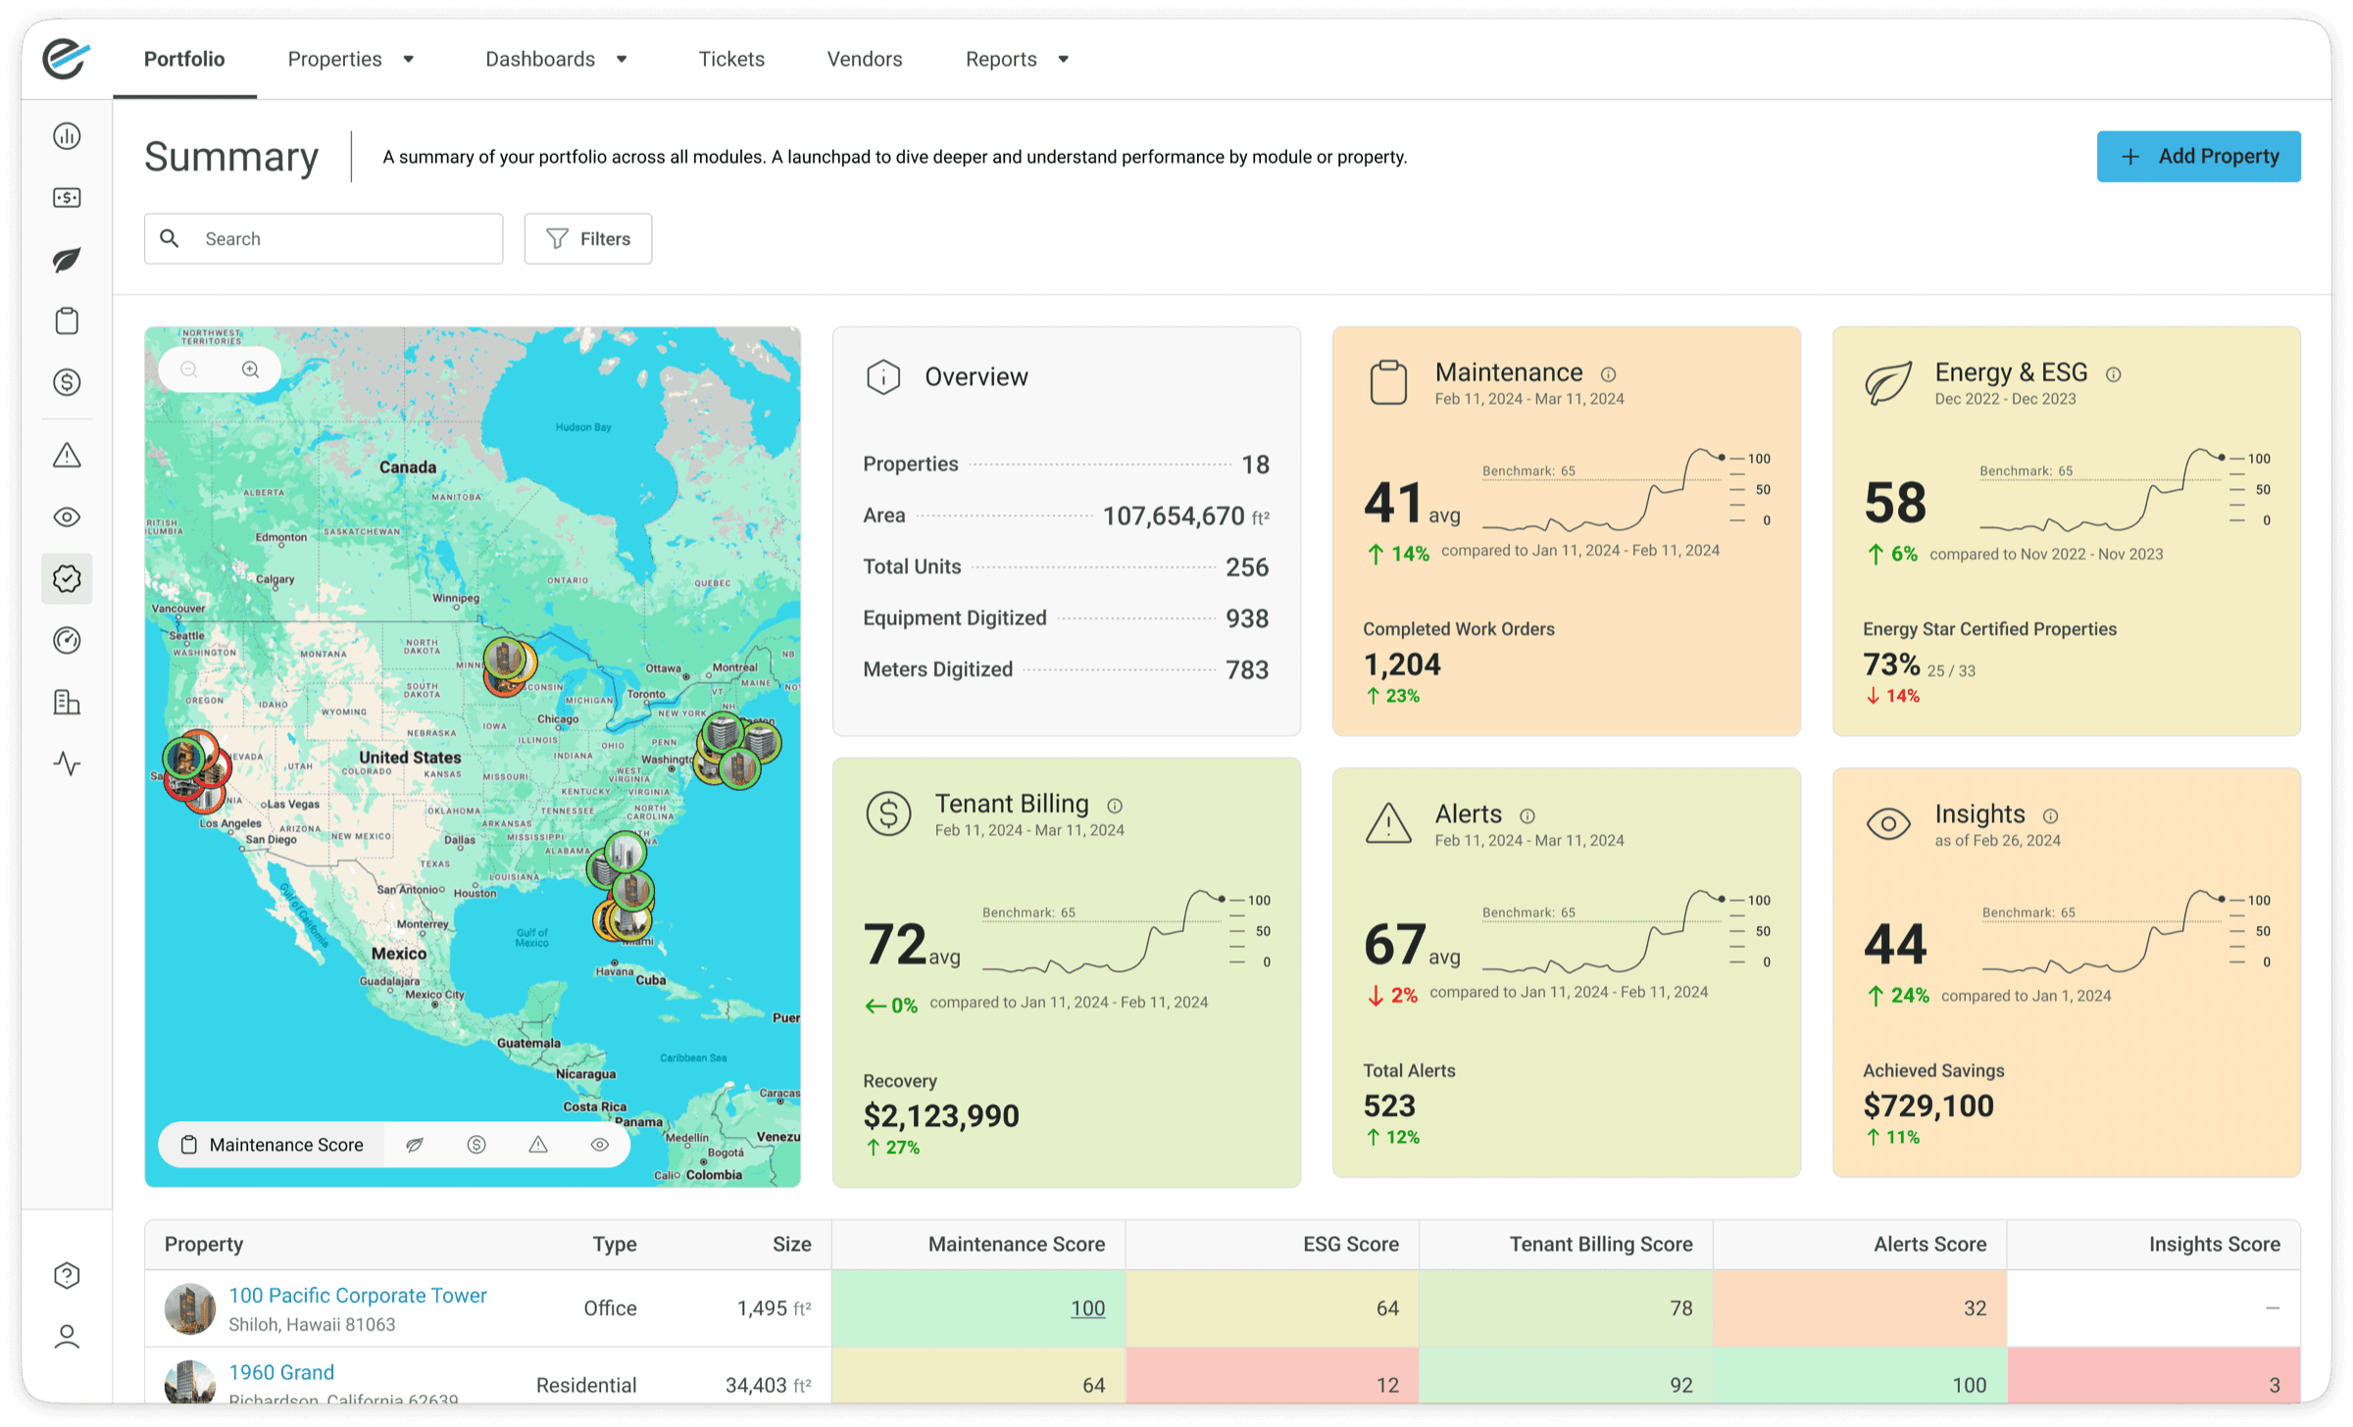Open the user profile sidebar icon
This screenshot has width=2353, height=1427.
coord(67,1337)
